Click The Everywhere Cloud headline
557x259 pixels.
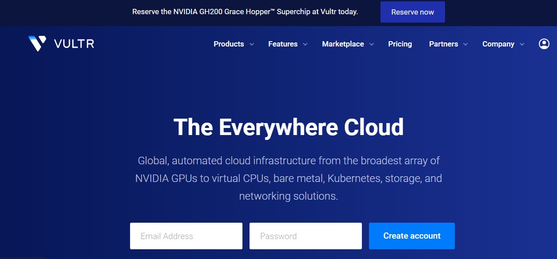[x=288, y=127]
